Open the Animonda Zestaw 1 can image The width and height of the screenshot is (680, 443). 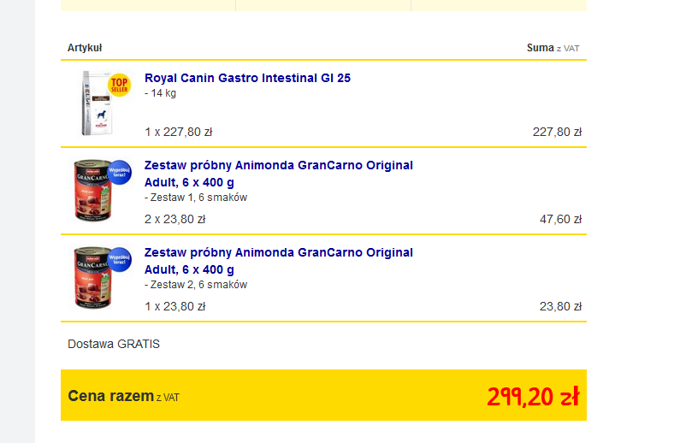click(x=91, y=193)
